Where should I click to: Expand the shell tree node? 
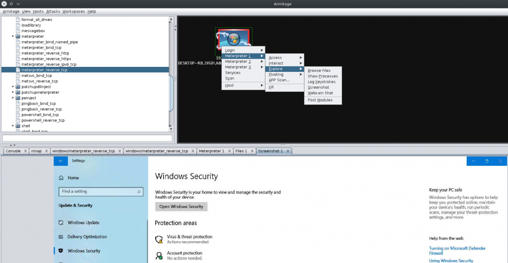[13, 126]
